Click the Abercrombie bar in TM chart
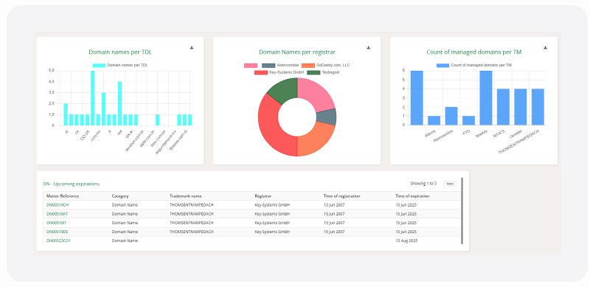The width and height of the screenshot is (590, 287). coord(451,116)
